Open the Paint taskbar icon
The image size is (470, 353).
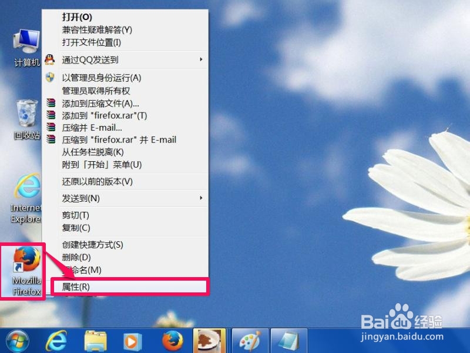[251, 341]
